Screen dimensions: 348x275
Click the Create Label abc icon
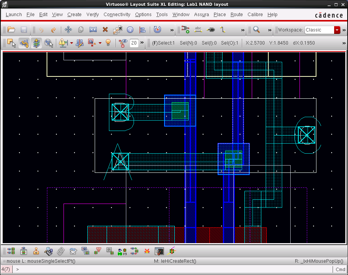198,30
